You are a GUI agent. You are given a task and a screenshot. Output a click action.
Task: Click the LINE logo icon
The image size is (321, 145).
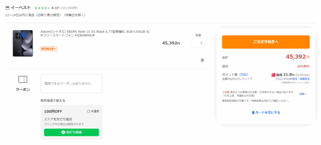click(63, 132)
